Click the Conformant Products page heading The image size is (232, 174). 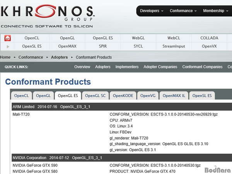(x=48, y=82)
